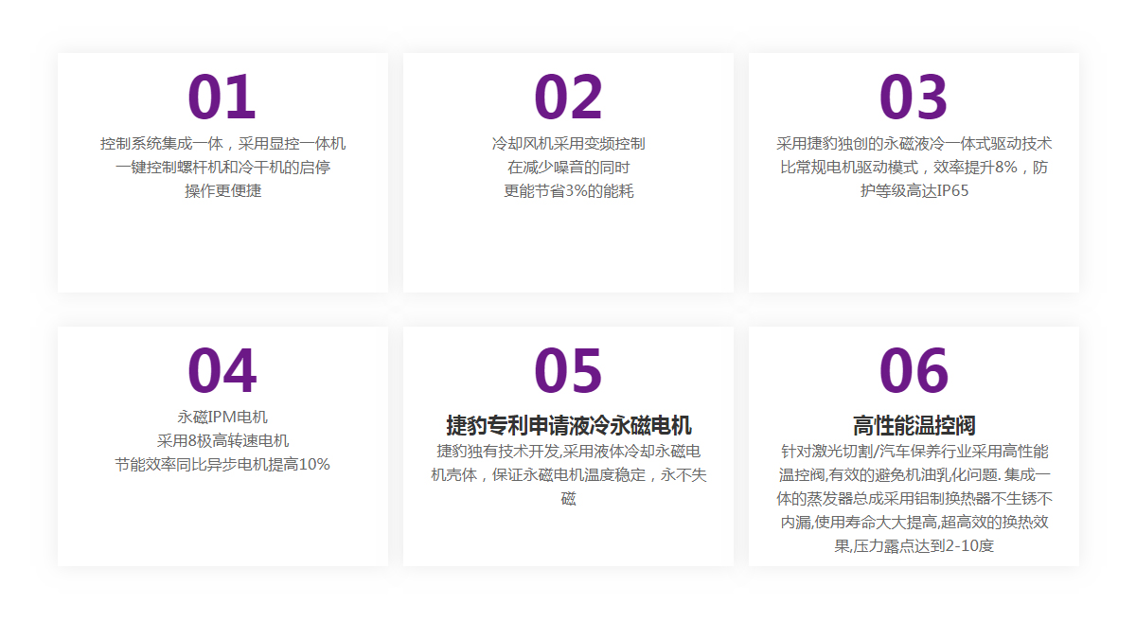Screen dimensions: 1136x640
Task: Click the line mentioning 使用寿命大大提高
Action: (x=914, y=523)
